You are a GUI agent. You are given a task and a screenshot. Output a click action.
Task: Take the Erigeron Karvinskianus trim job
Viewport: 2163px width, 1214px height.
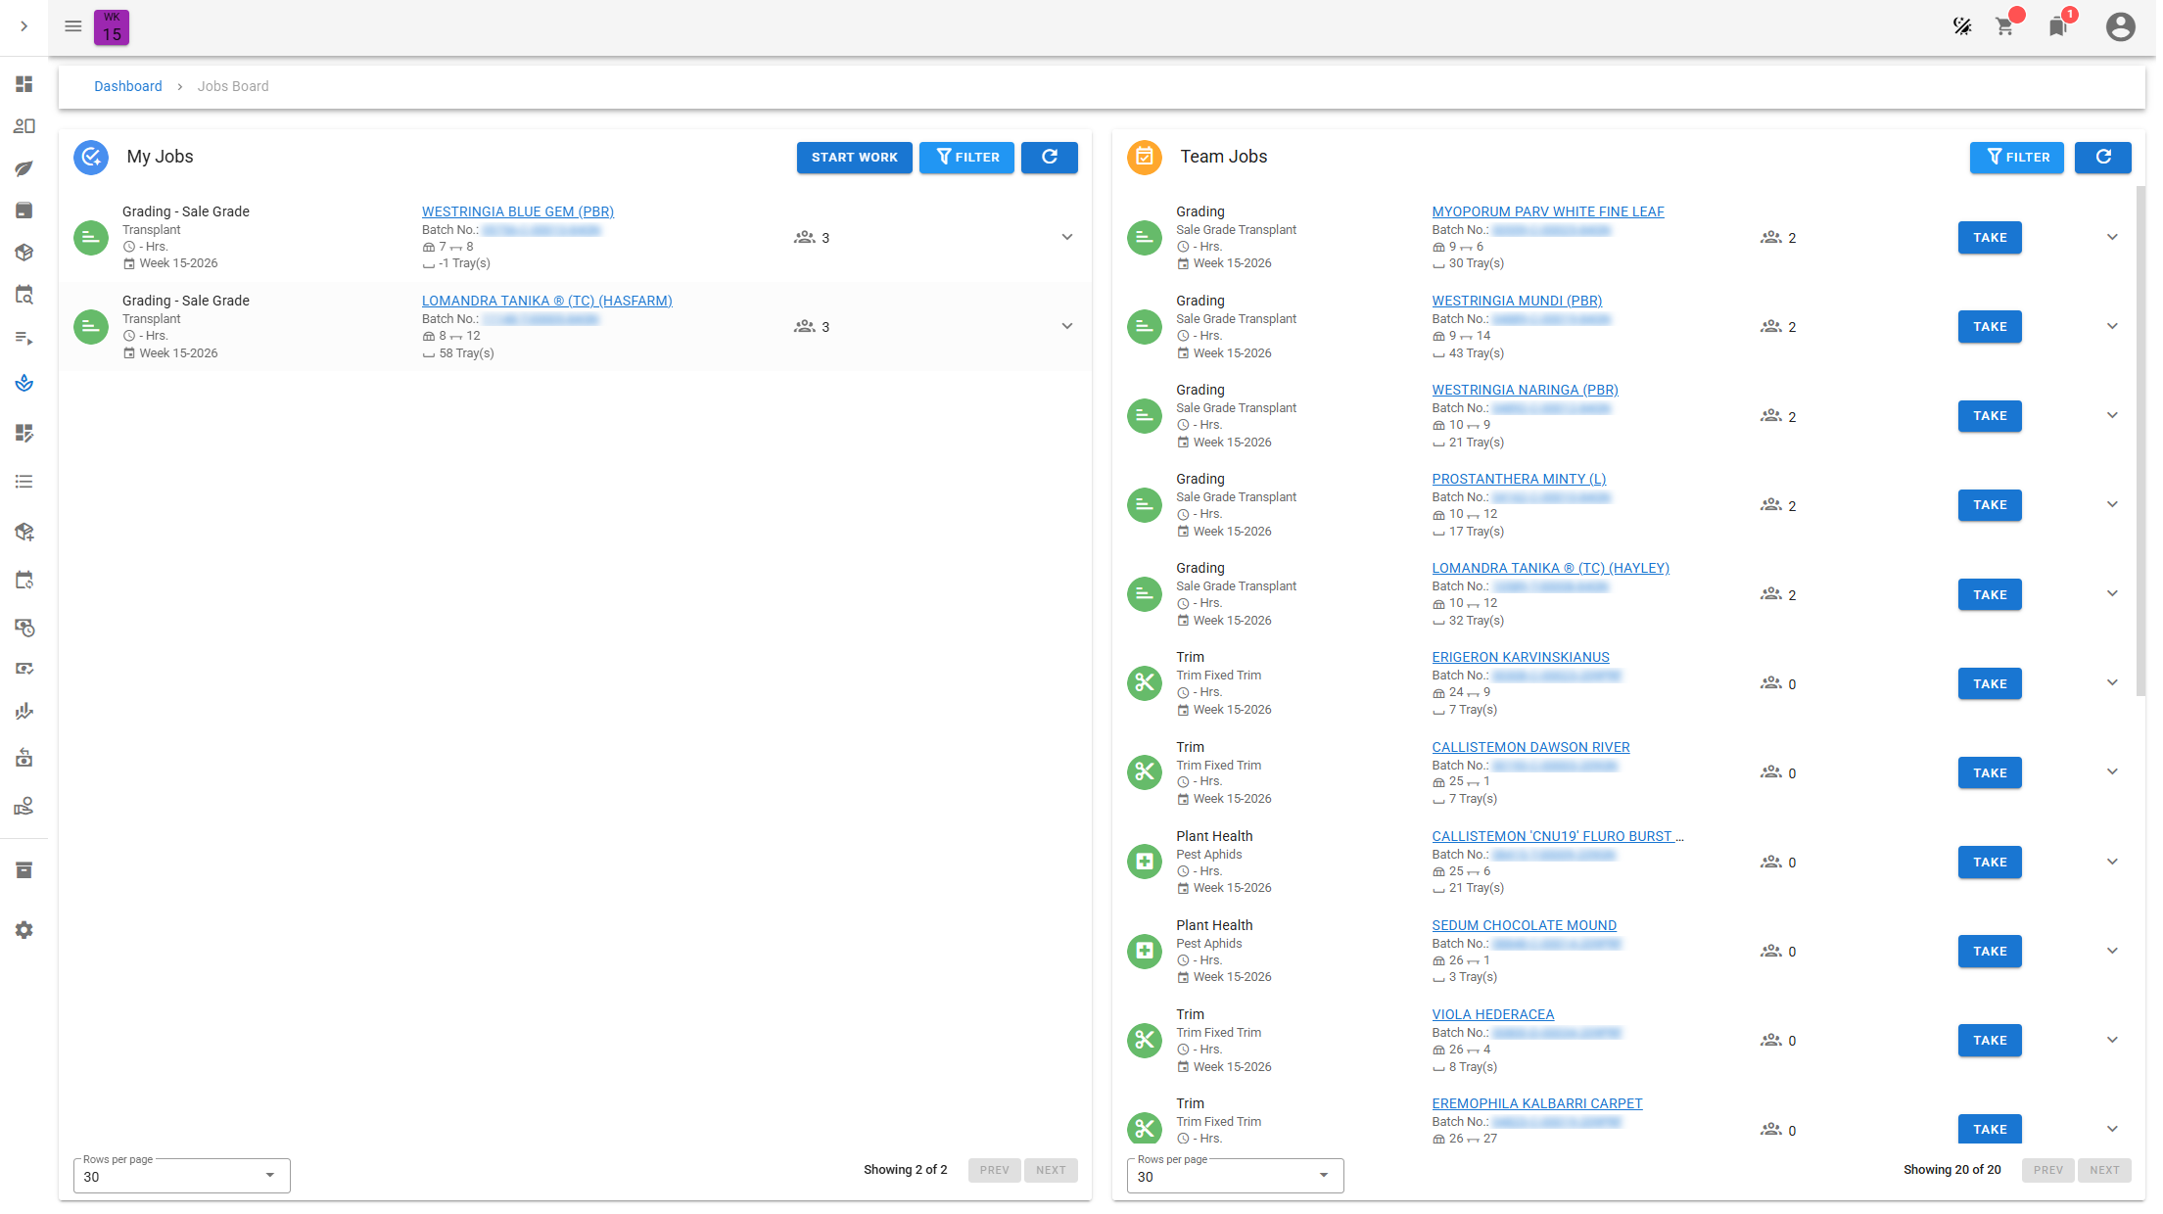1989,684
